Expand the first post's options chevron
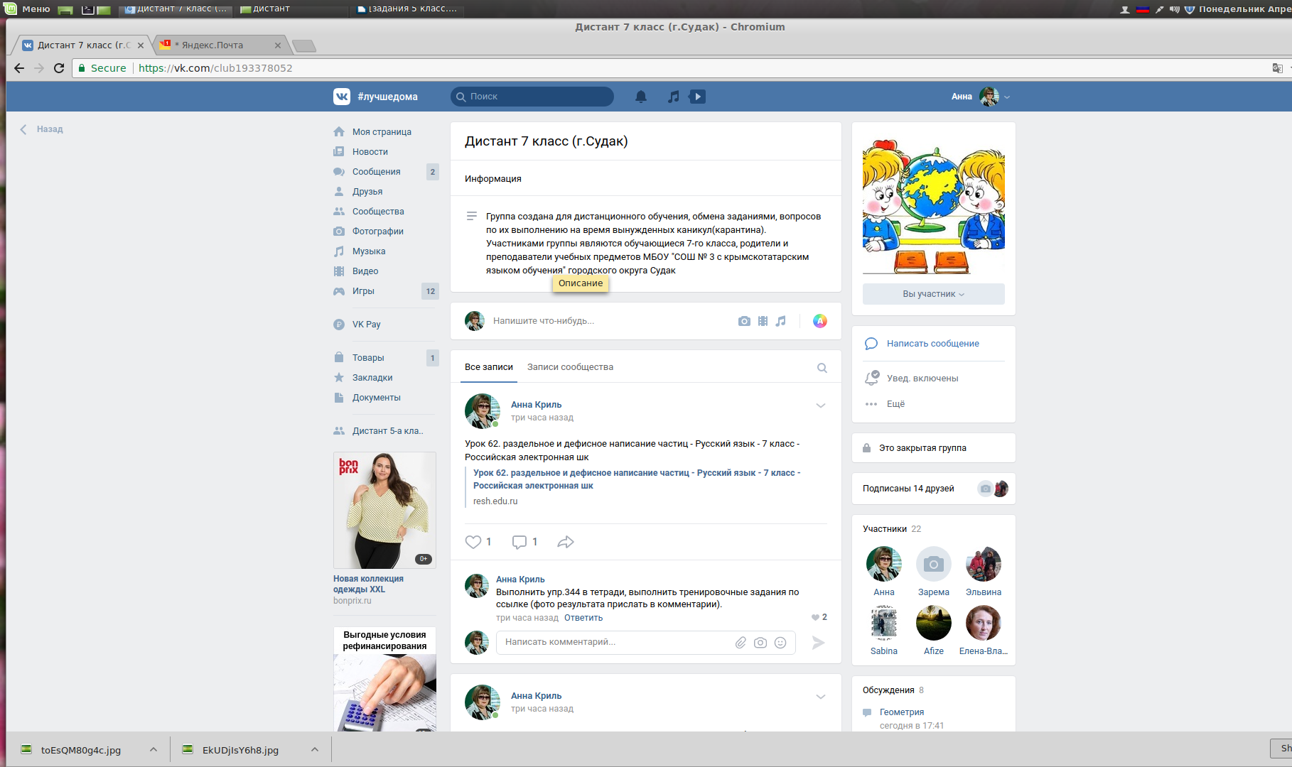 pyautogui.click(x=820, y=406)
